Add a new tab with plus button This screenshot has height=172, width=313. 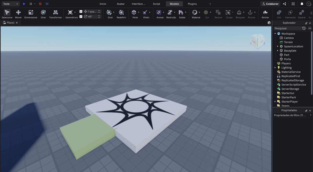tap(210, 4)
